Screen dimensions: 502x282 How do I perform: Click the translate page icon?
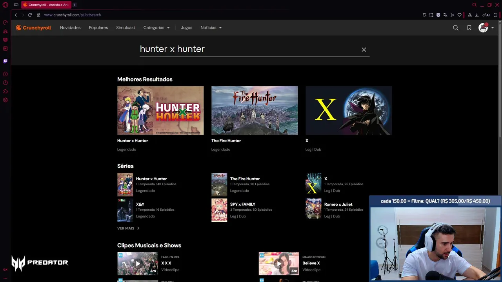pos(445,15)
